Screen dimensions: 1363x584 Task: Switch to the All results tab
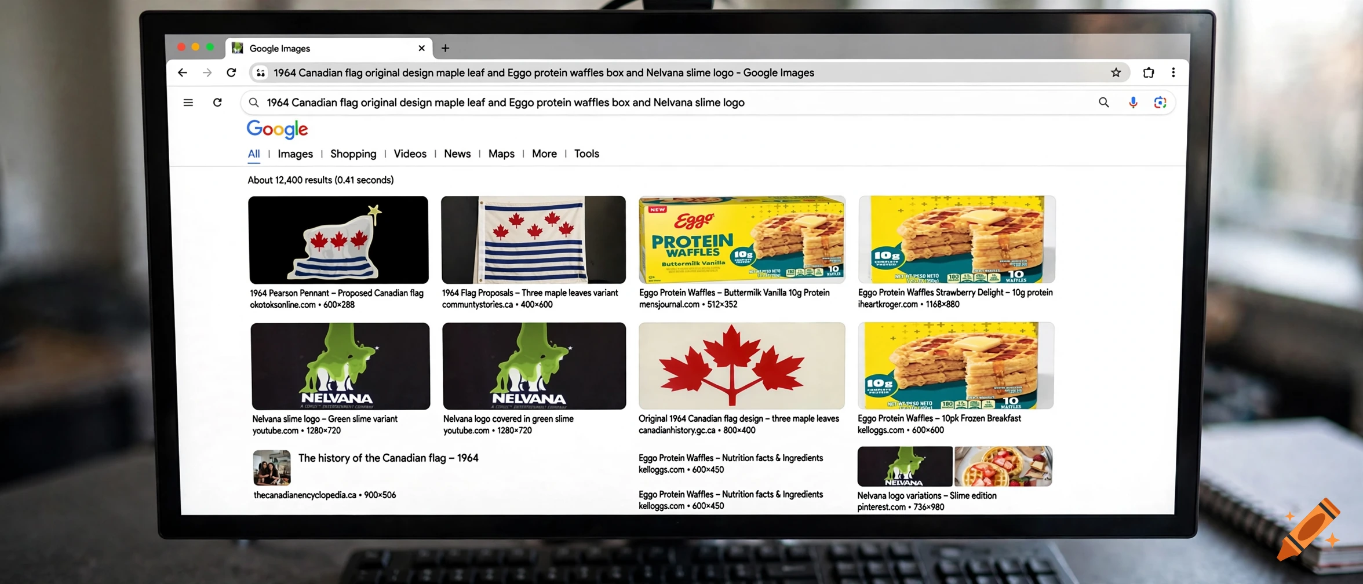pyautogui.click(x=254, y=154)
